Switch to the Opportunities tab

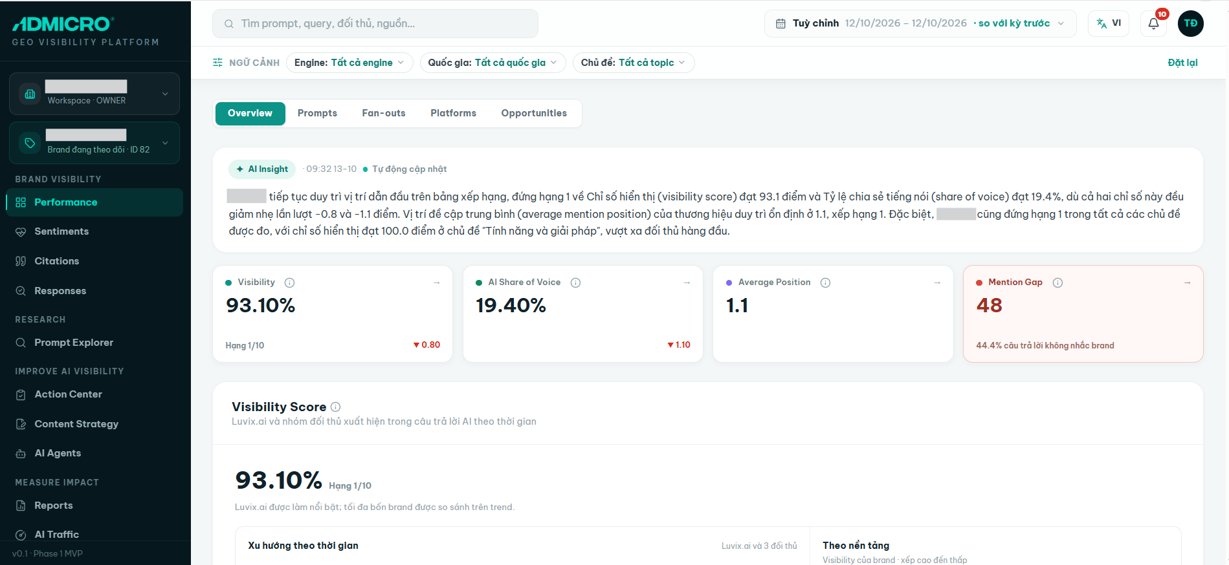pos(534,113)
